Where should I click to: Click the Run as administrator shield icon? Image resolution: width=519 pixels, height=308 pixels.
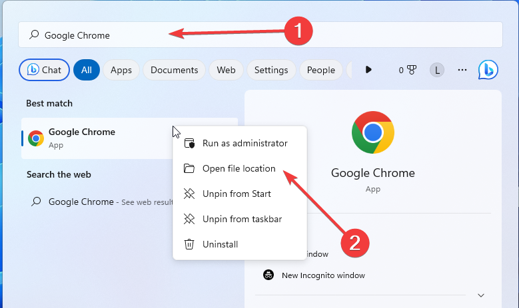189,143
